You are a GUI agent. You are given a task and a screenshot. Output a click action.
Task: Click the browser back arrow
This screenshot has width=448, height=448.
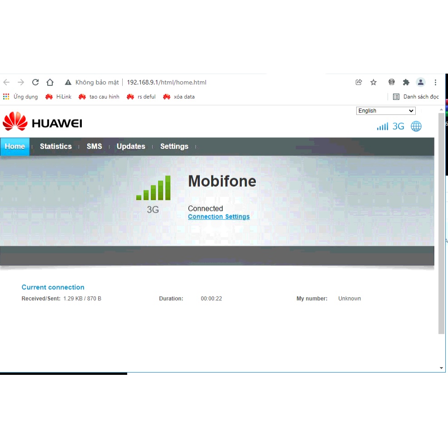click(x=6, y=82)
